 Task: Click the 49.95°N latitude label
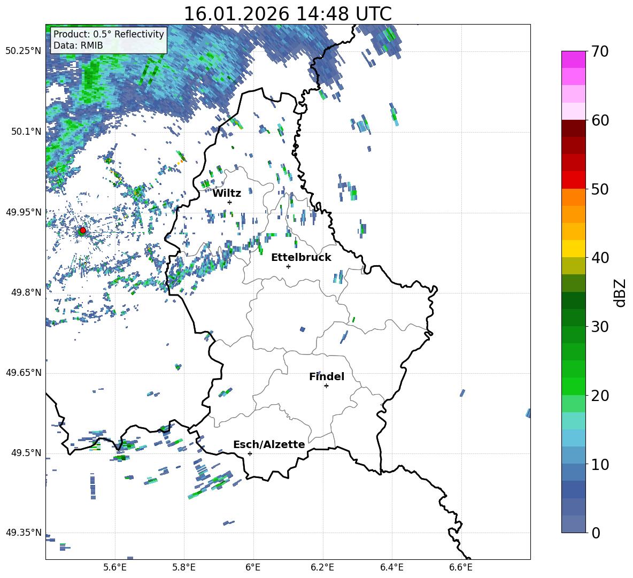click(24, 212)
